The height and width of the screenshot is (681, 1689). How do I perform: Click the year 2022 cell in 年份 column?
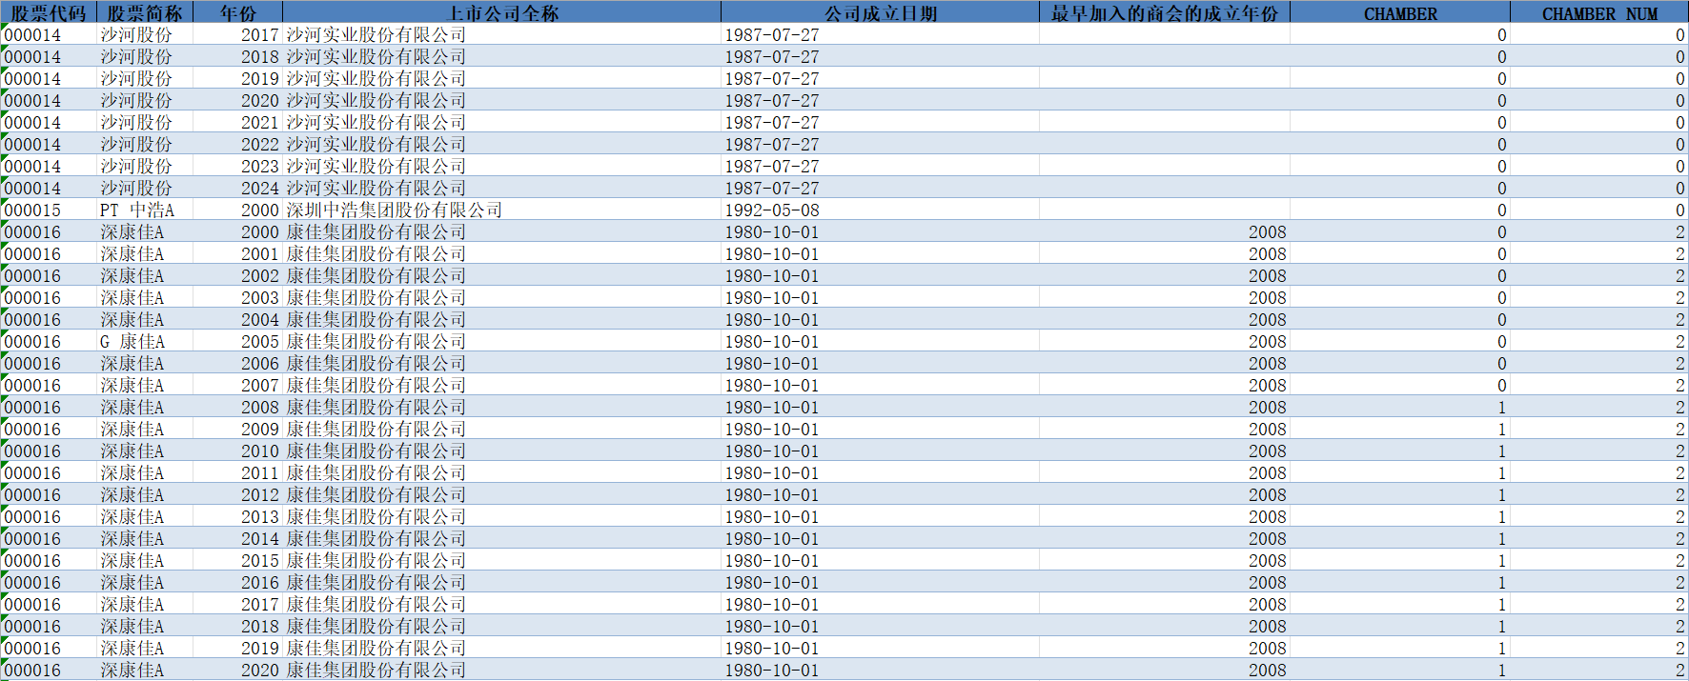tap(259, 145)
